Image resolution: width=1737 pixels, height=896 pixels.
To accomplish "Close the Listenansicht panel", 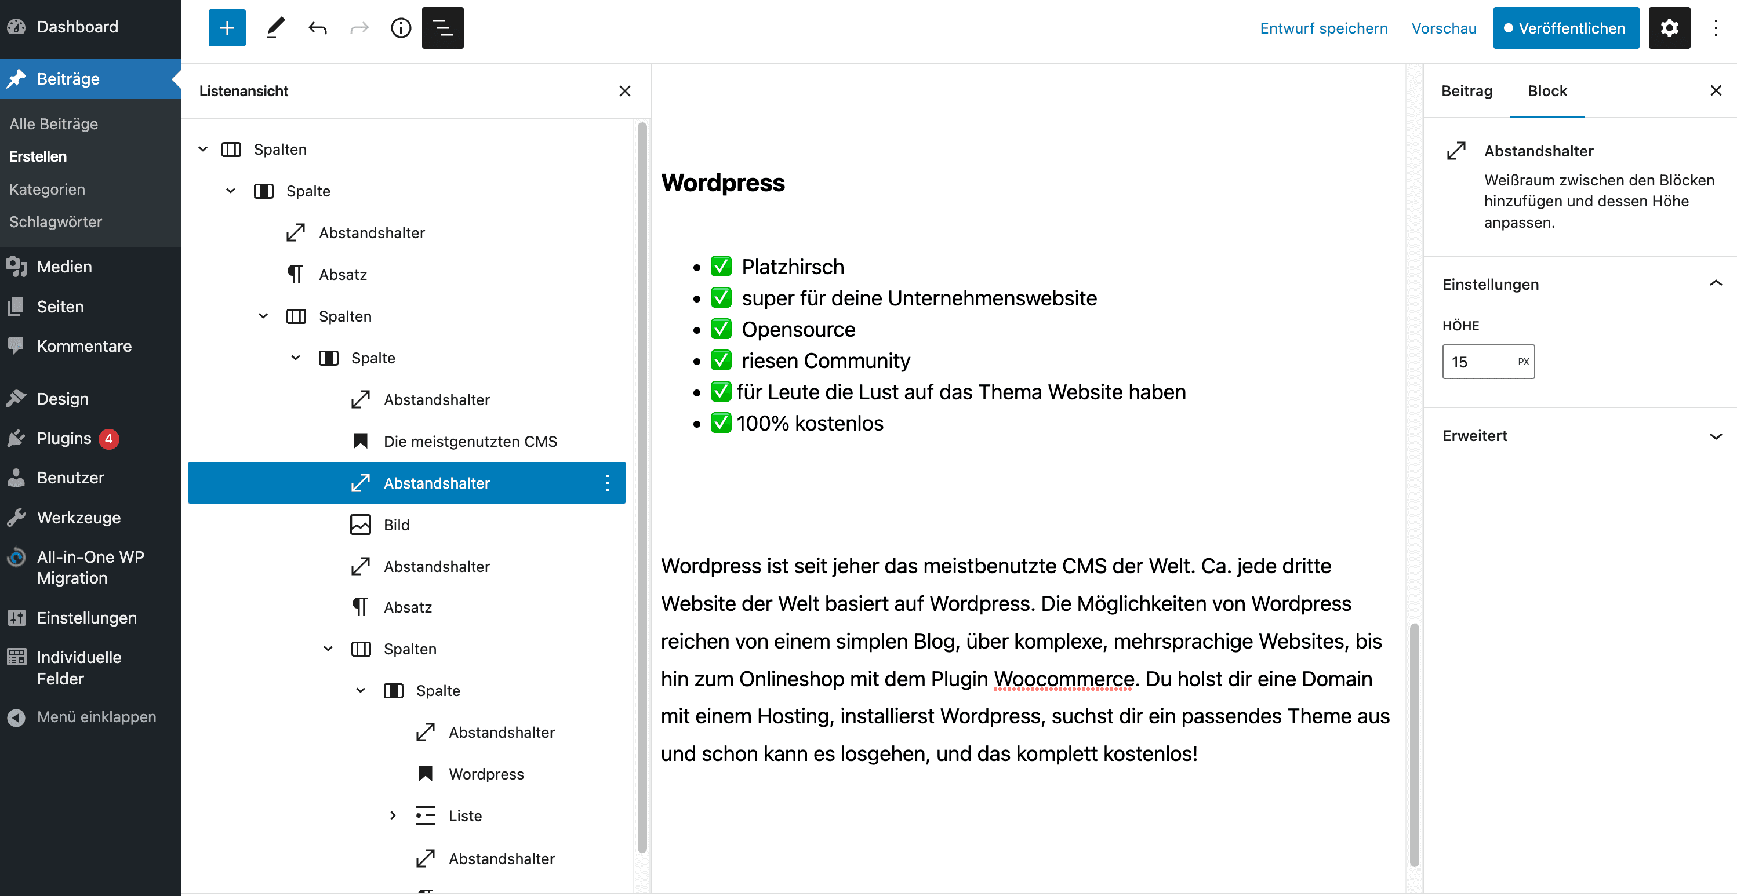I will coord(624,91).
